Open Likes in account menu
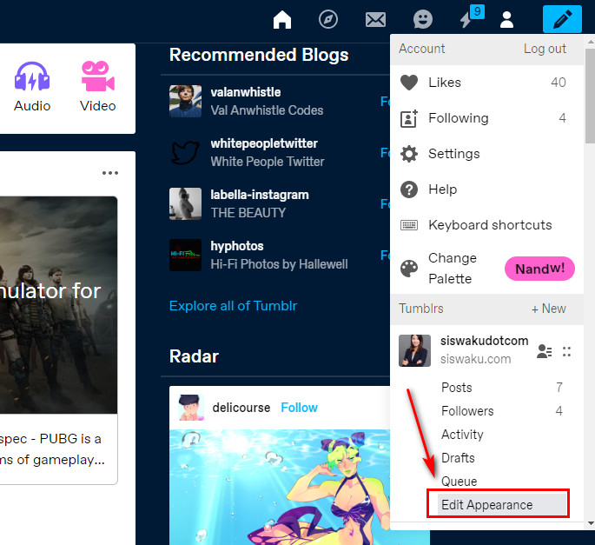Image resolution: width=595 pixels, height=545 pixels. coord(486,83)
